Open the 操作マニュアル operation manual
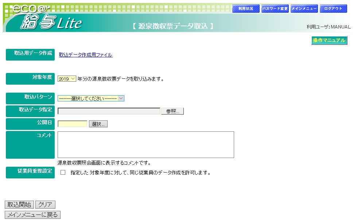The height and width of the screenshot is (224, 357). point(329,40)
